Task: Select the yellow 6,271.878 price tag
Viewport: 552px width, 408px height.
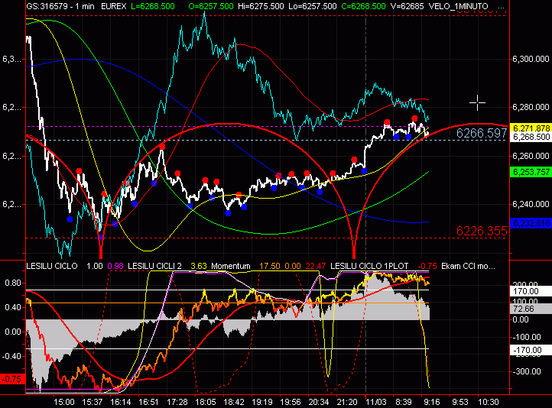Action: tap(531, 128)
